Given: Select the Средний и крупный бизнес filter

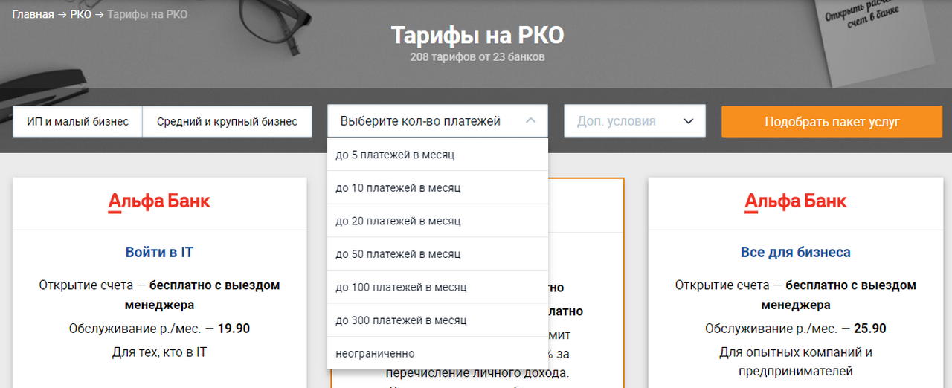Looking at the screenshot, I should pos(227,121).
